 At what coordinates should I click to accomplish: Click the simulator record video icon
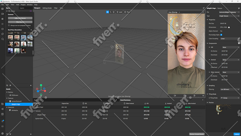click(x=175, y=96)
